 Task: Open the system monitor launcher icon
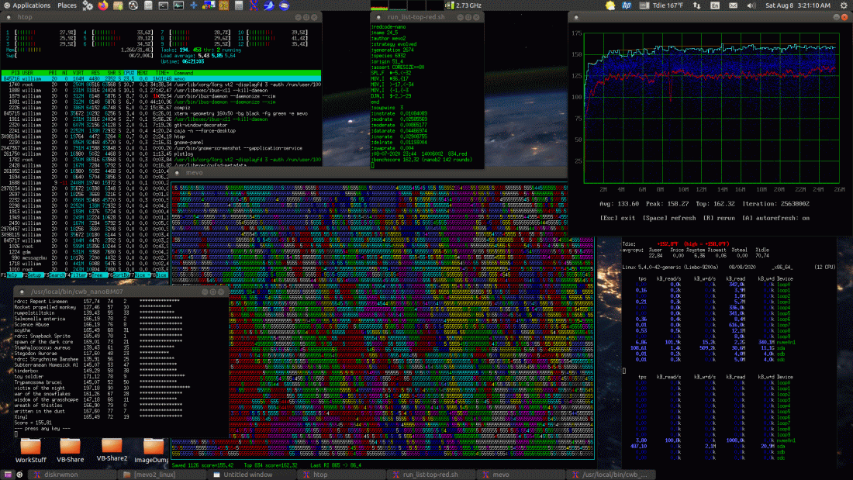click(178, 5)
